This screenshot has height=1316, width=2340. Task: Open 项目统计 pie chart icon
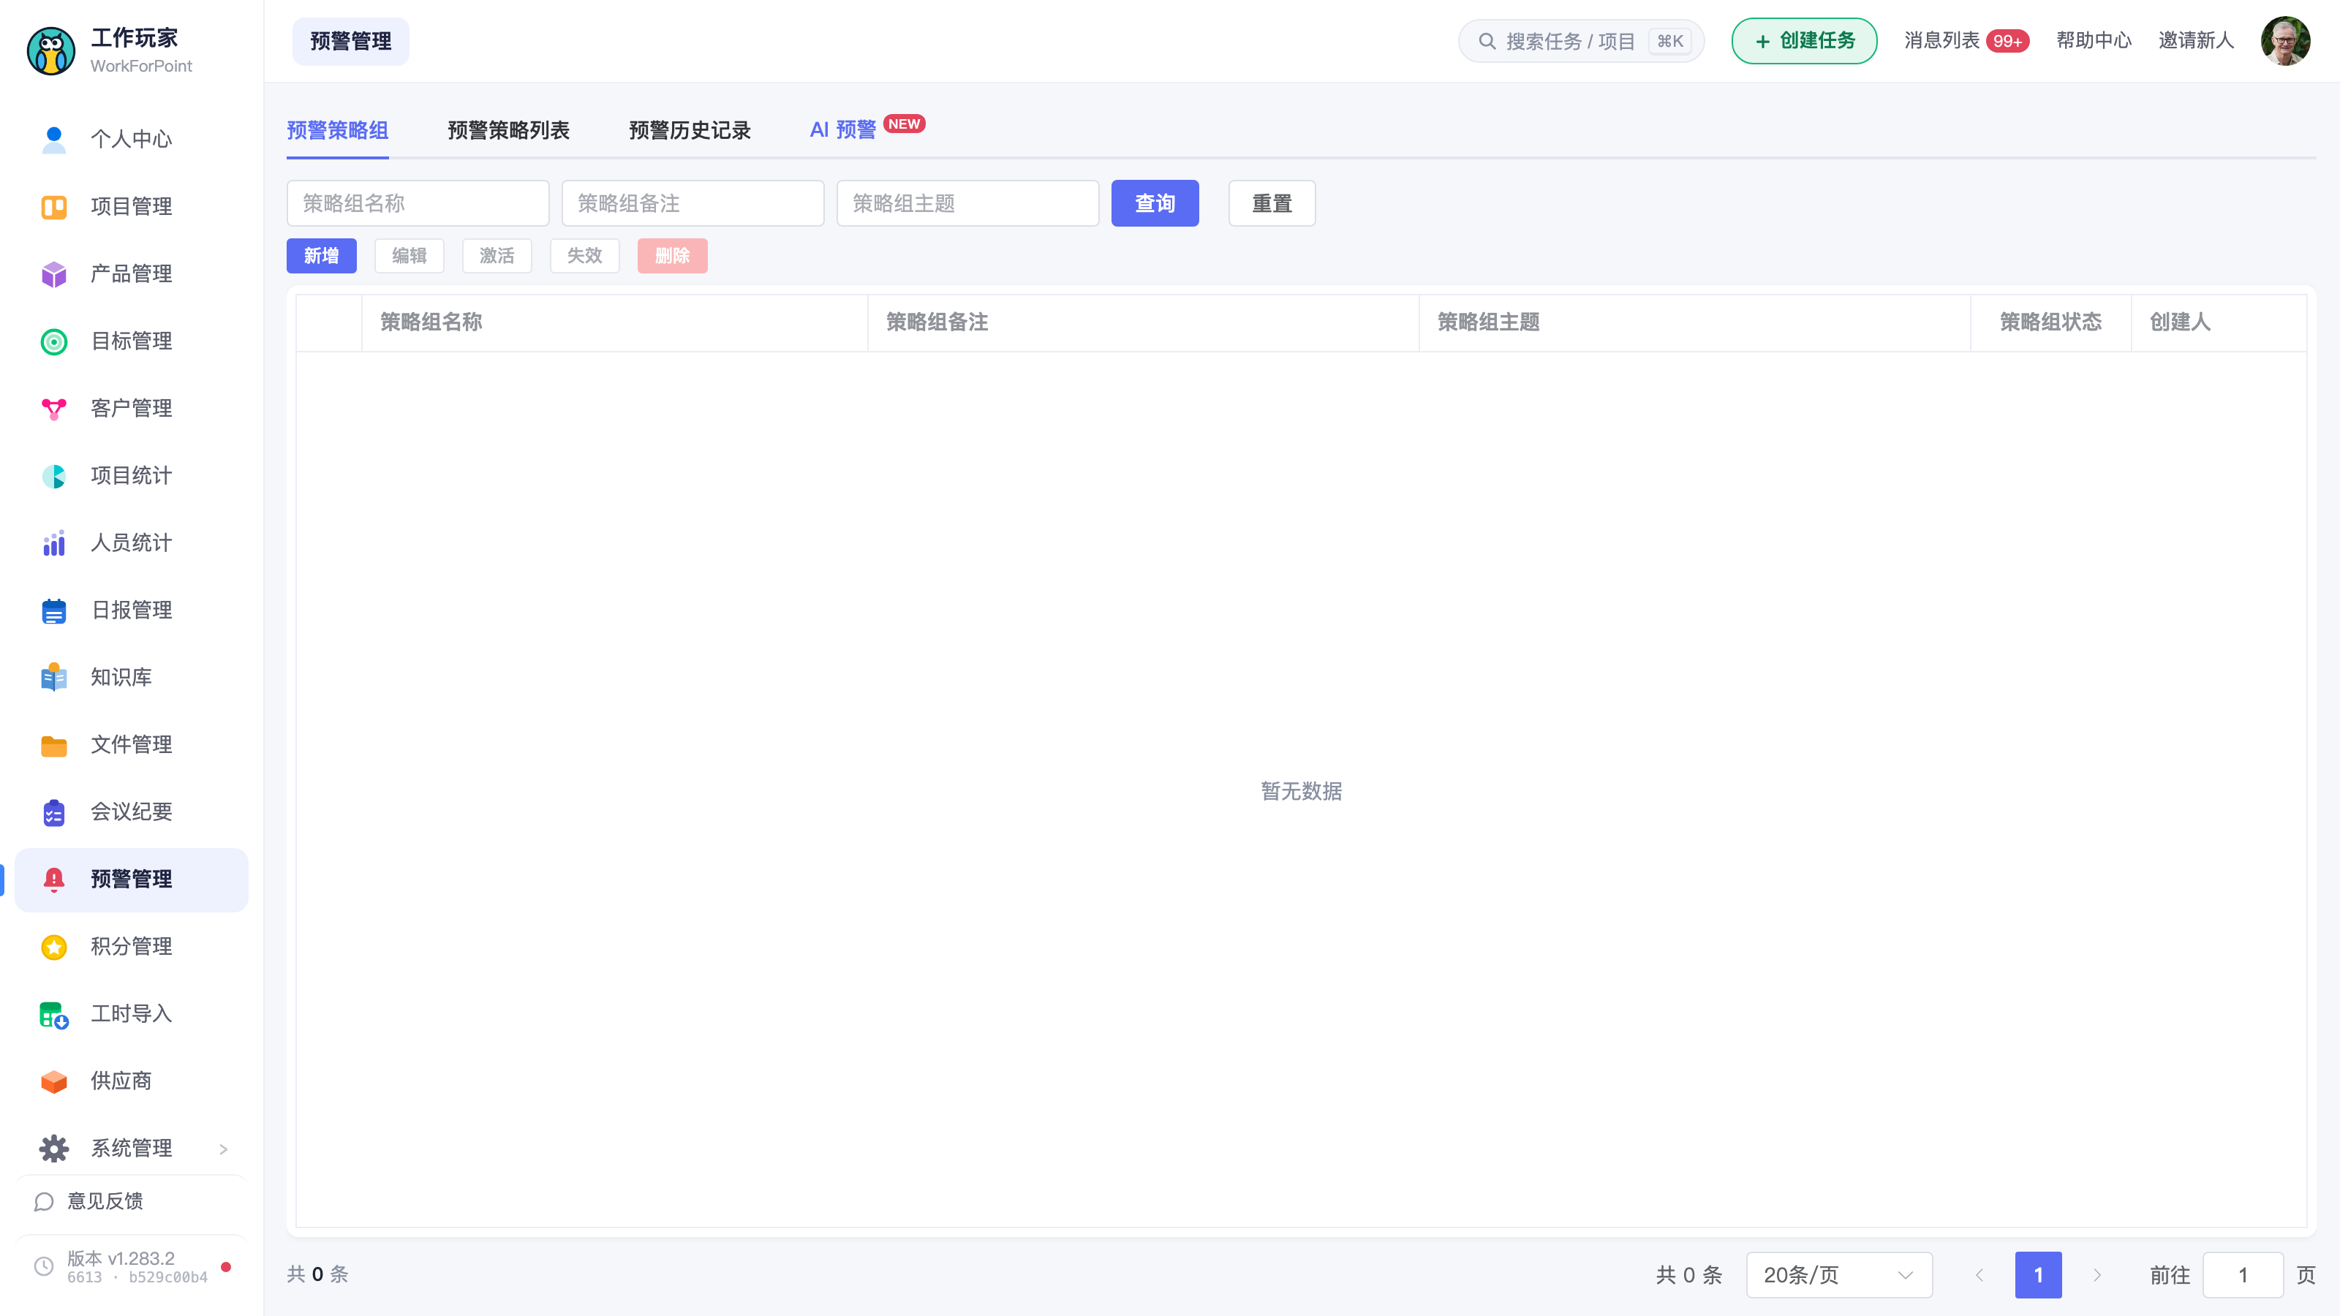53,475
